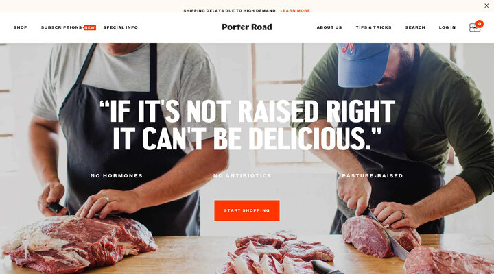Image resolution: width=494 pixels, height=274 pixels.
Task: Go to About Us page
Action: (329, 27)
